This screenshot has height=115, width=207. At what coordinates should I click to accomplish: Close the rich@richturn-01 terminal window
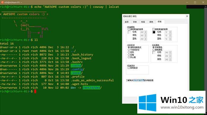tap(203, 2)
